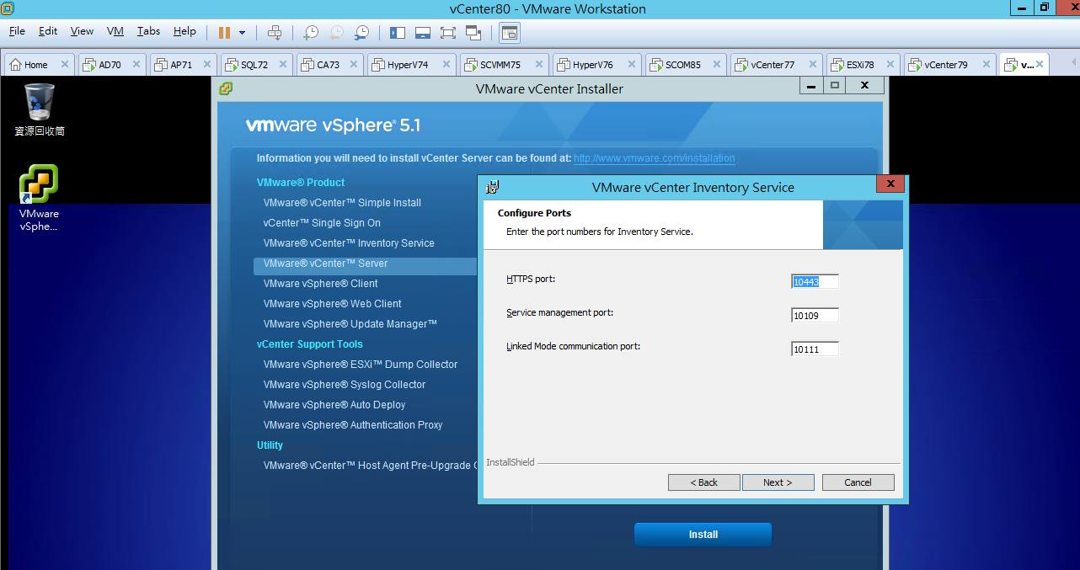Select VMware vCenter Simple Install

click(x=342, y=203)
